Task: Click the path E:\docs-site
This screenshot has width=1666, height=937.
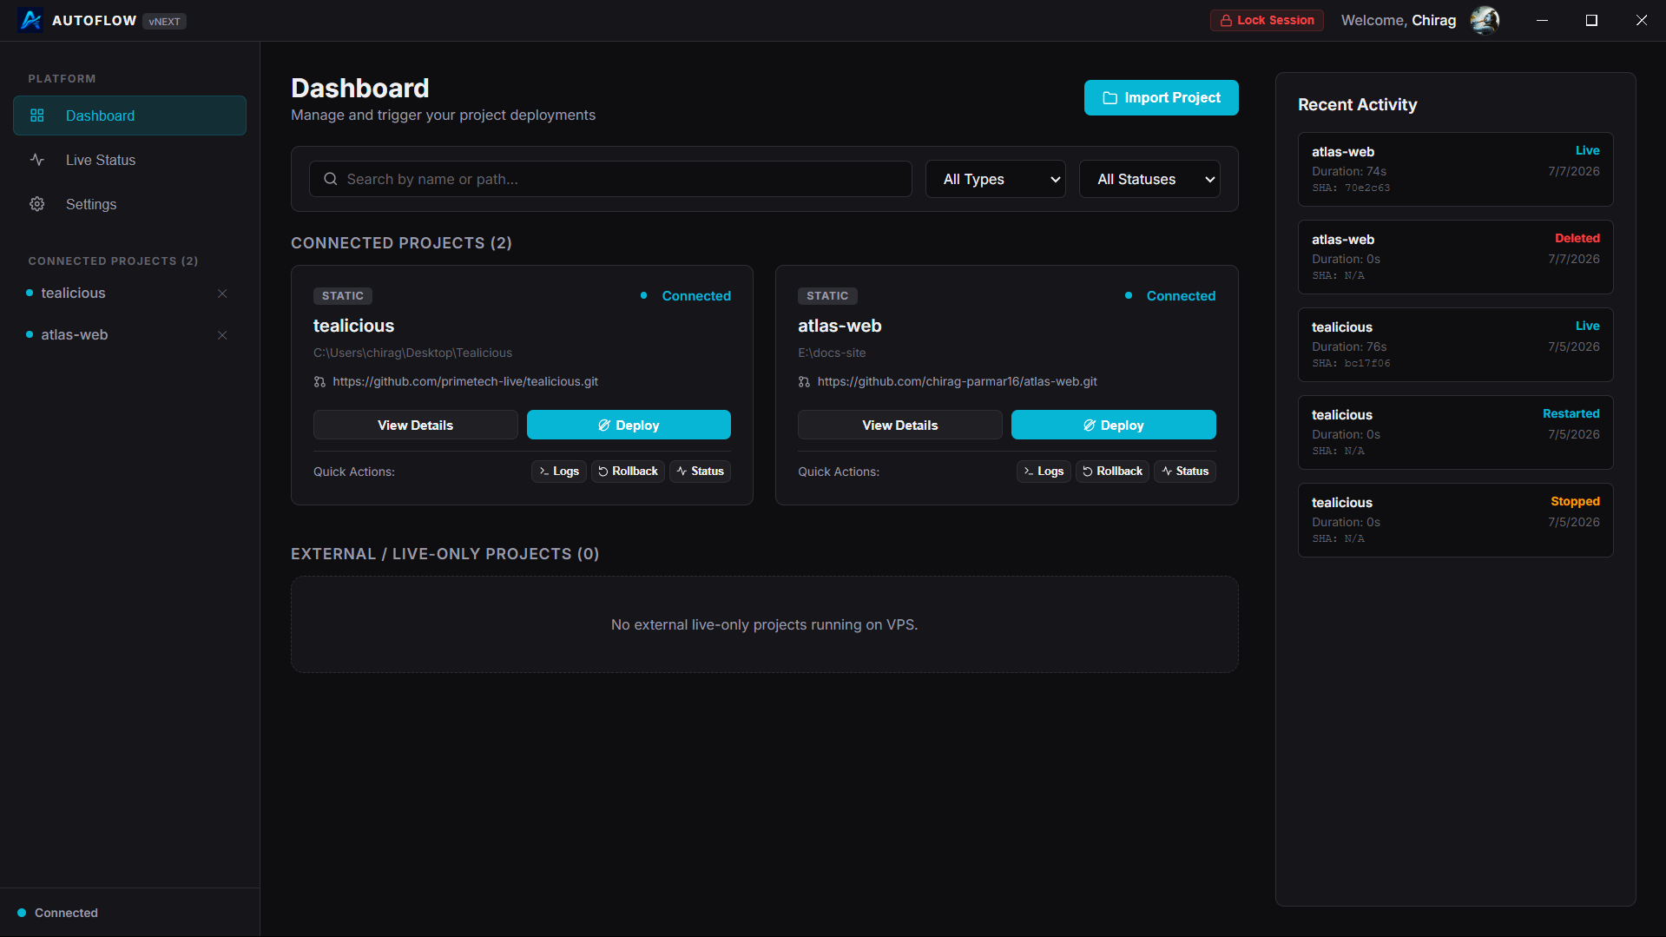Action: (832, 353)
